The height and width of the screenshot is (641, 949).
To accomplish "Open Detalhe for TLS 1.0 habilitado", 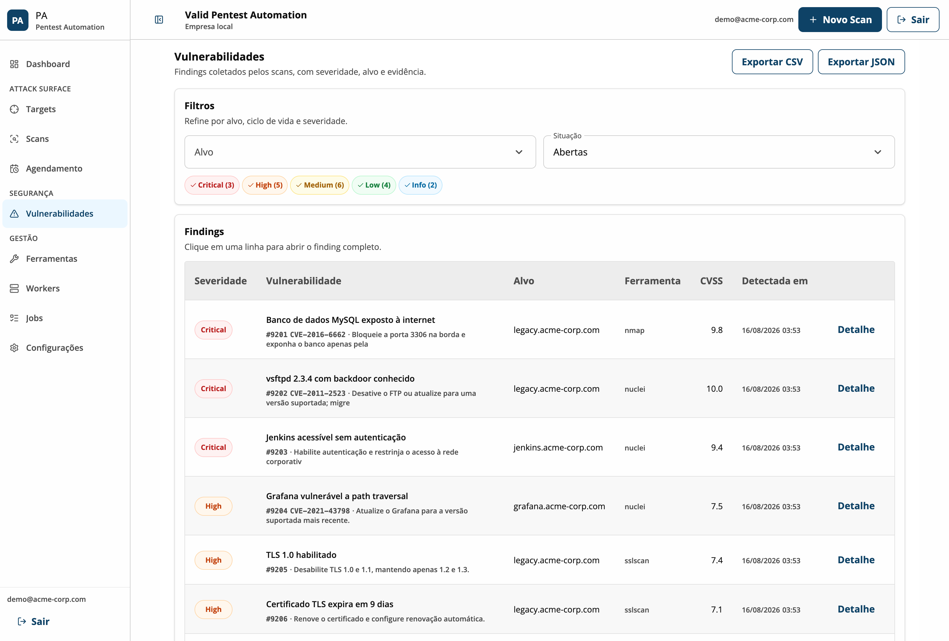I will pos(856,560).
